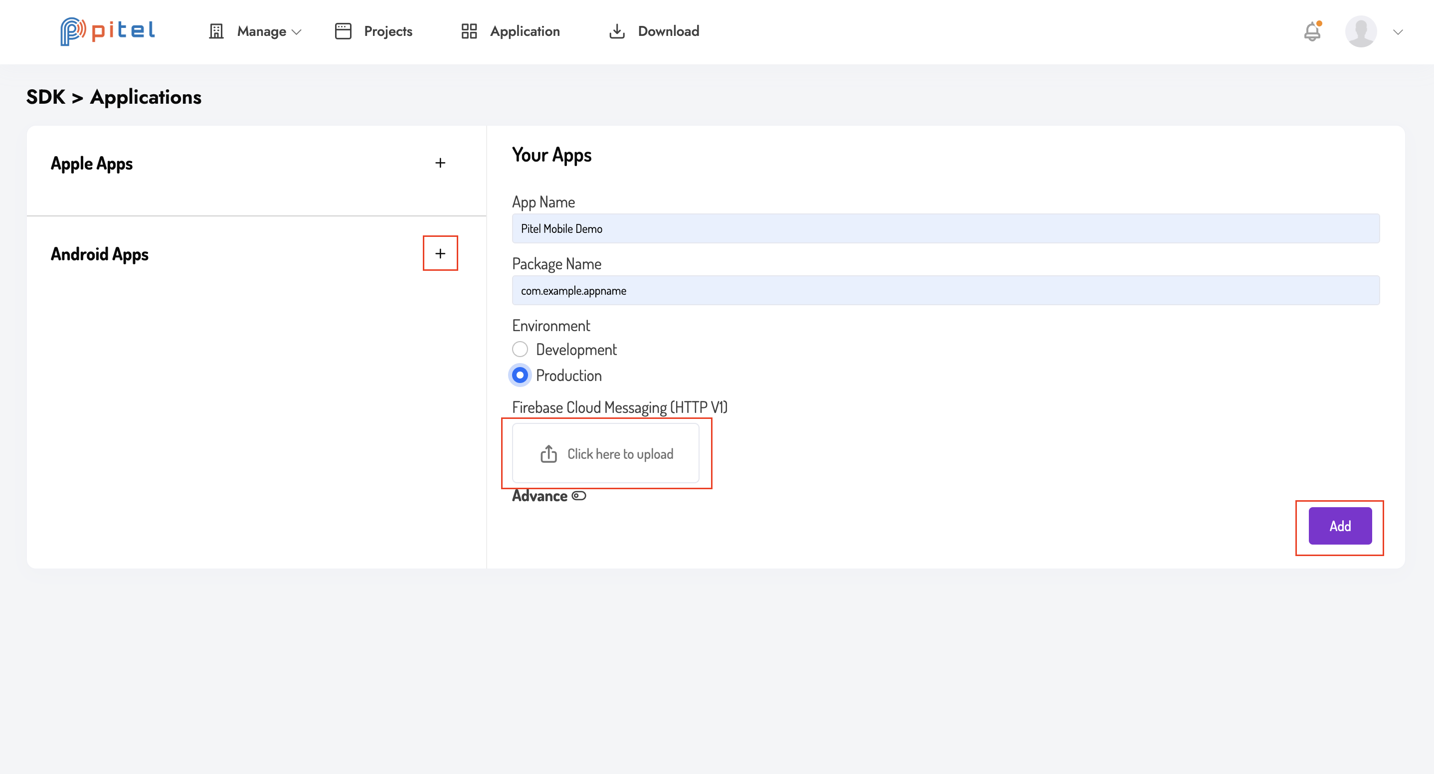Open the notifications bell

(1312, 31)
